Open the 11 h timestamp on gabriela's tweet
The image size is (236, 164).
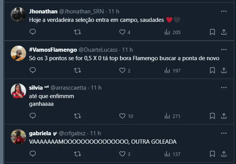tap(95, 133)
